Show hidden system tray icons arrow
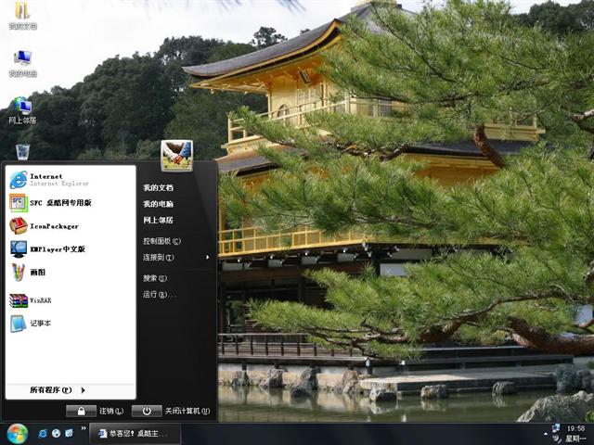Image resolution: width=594 pixels, height=445 pixels. [546, 434]
